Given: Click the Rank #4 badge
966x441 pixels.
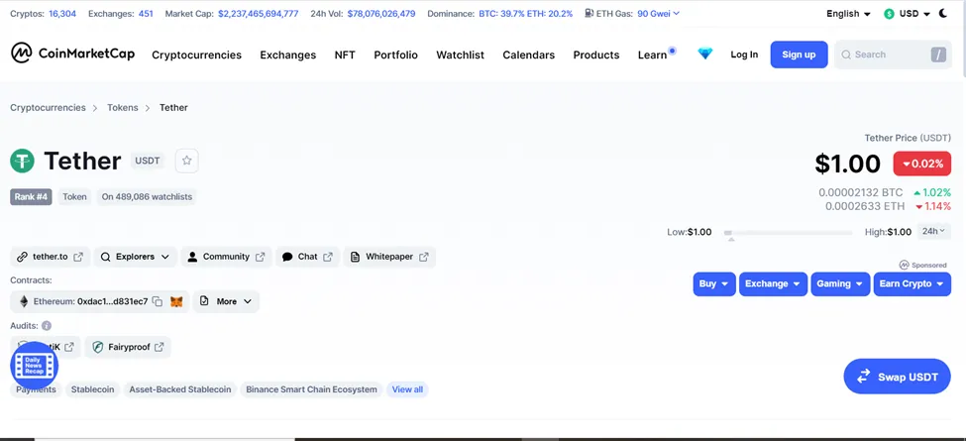Looking at the screenshot, I should pos(31,197).
